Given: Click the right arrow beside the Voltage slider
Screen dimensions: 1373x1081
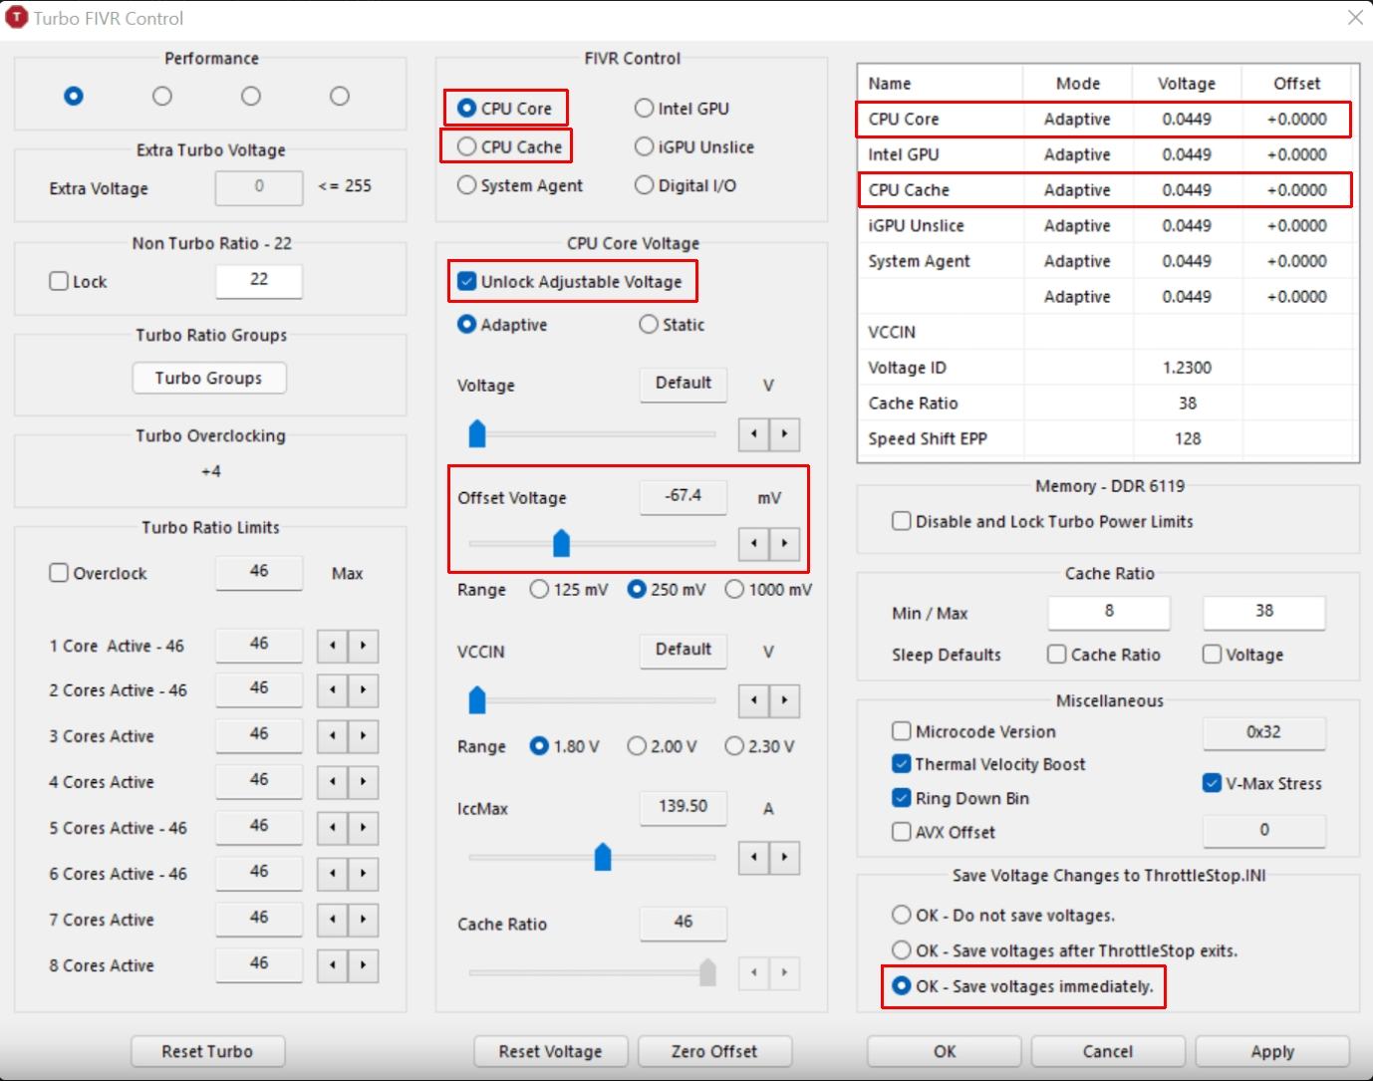Looking at the screenshot, I should point(785,433).
